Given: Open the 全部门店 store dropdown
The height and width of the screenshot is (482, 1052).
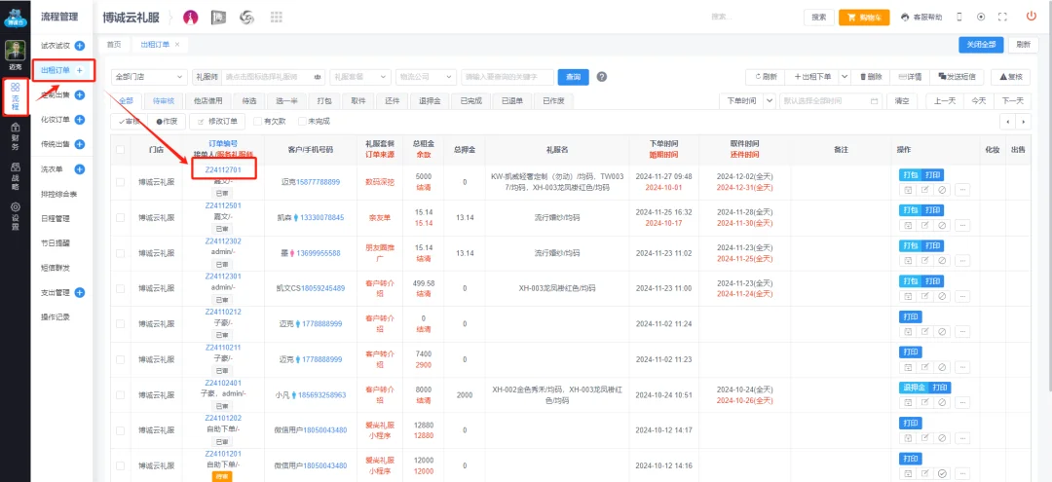Looking at the screenshot, I should (x=149, y=77).
